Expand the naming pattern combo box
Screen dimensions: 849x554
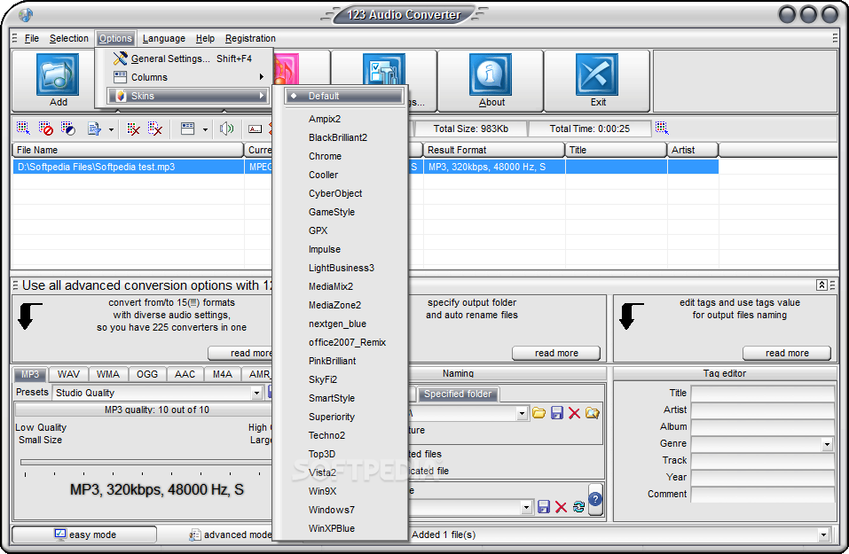click(526, 508)
